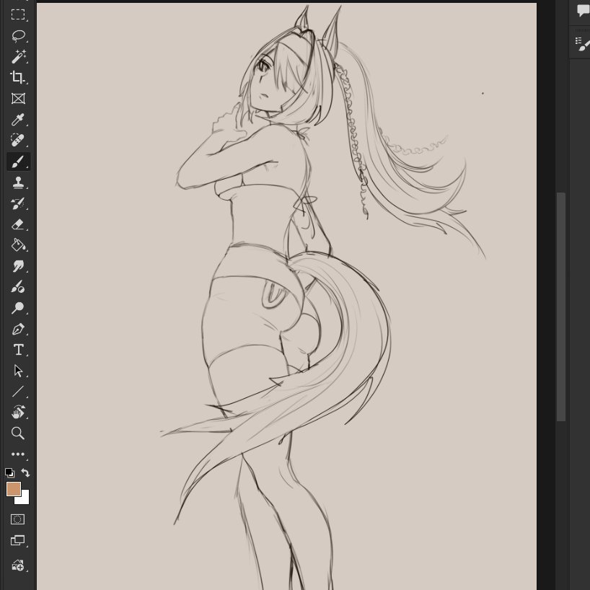
Task: Change the screen mode
Action: pos(18,540)
